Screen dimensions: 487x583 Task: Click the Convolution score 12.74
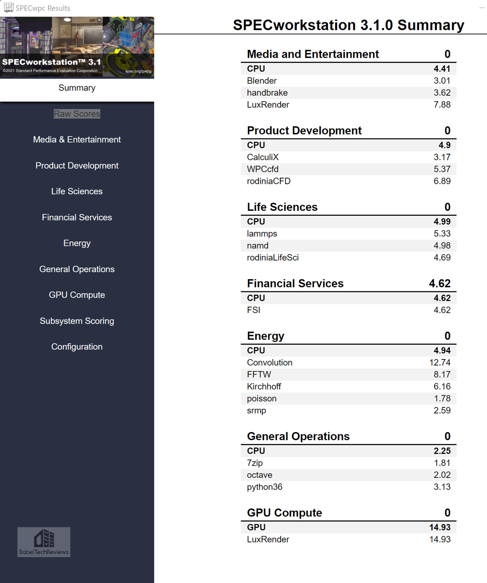tap(440, 363)
